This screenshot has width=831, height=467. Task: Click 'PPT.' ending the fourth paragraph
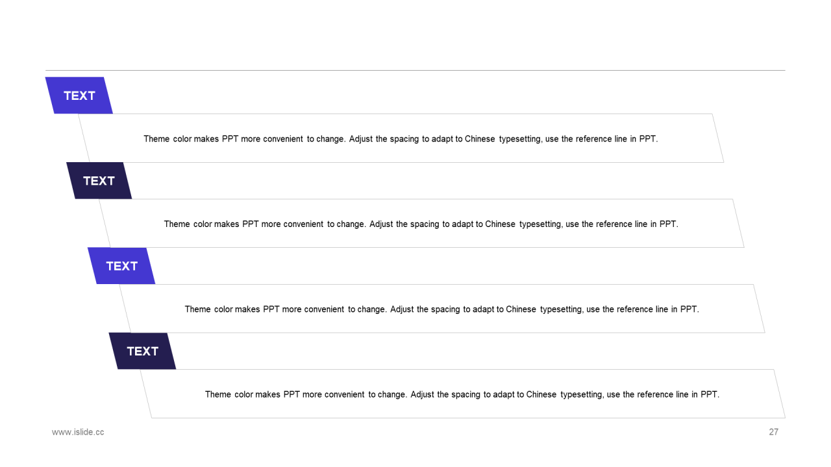click(x=710, y=394)
